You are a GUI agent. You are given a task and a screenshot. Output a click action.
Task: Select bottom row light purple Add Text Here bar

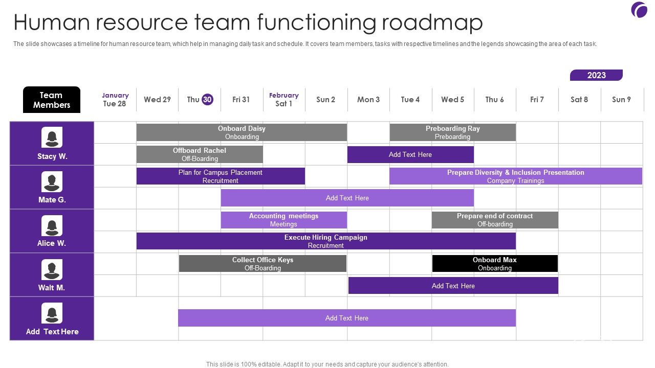pyautogui.click(x=347, y=318)
